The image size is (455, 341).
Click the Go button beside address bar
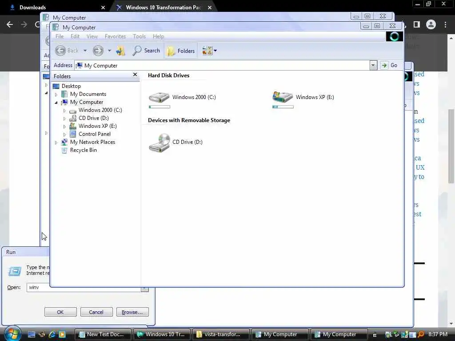(389, 65)
